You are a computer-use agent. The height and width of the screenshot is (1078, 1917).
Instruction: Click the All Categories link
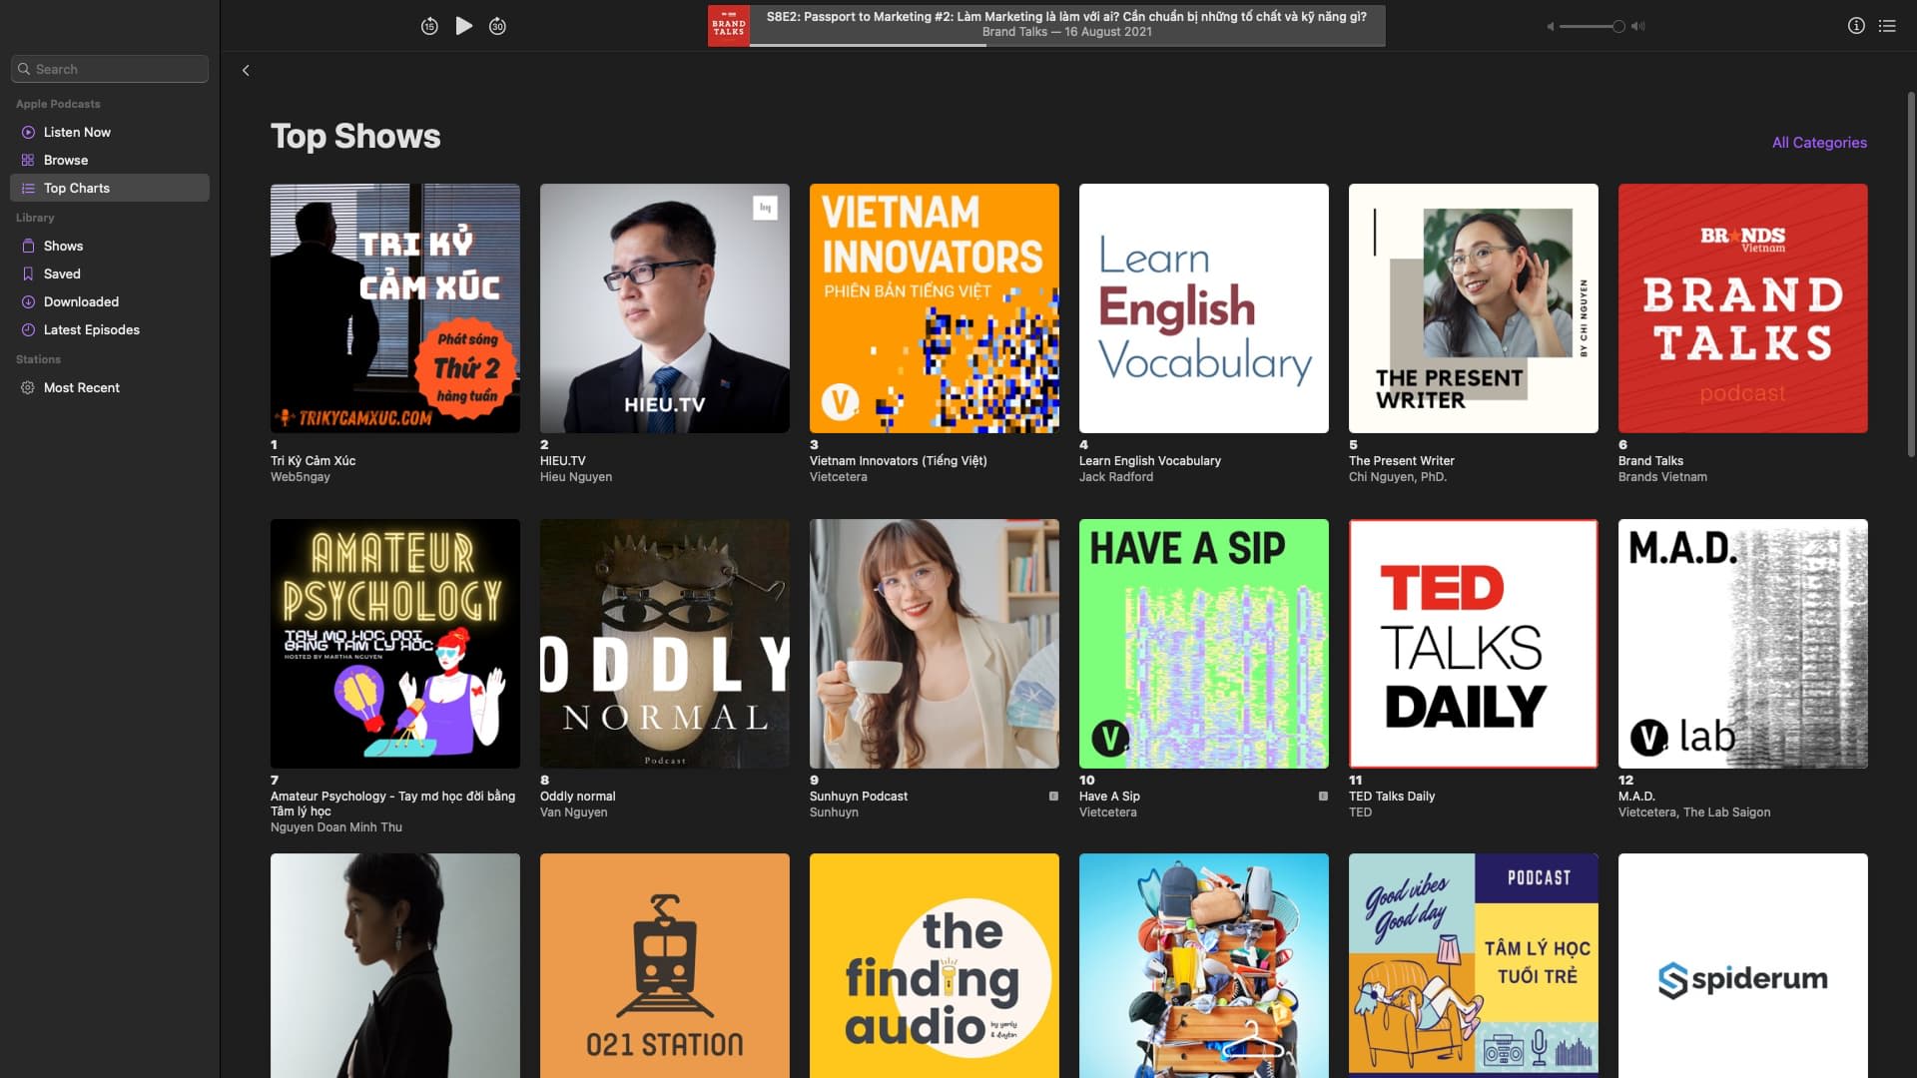click(x=1818, y=143)
